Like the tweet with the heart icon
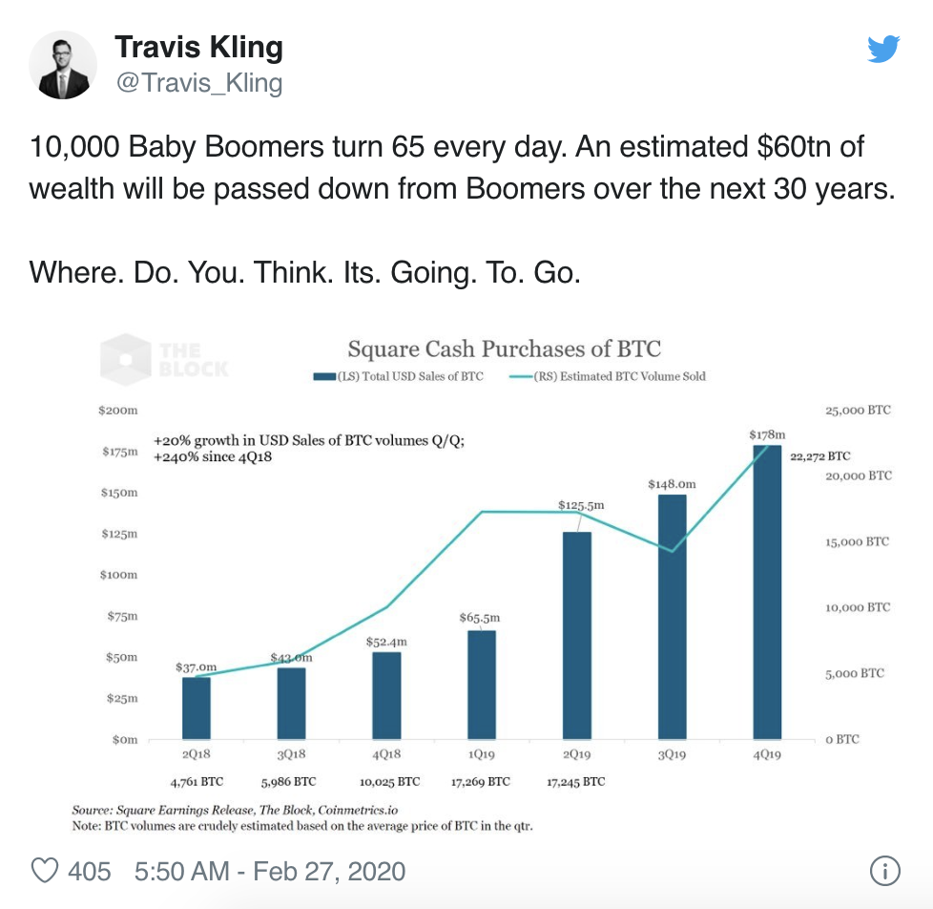Screen dimensions: 933x909 click(45, 871)
